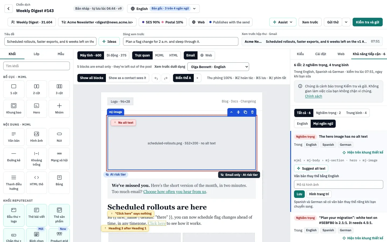Open the Mẫu tab

point(61,54)
